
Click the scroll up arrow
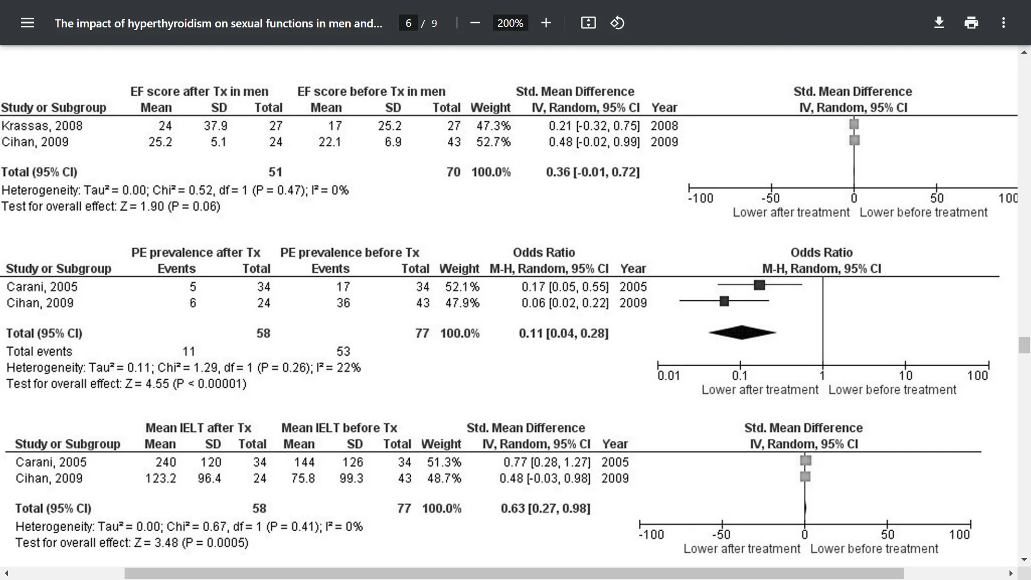pyautogui.click(x=1024, y=52)
